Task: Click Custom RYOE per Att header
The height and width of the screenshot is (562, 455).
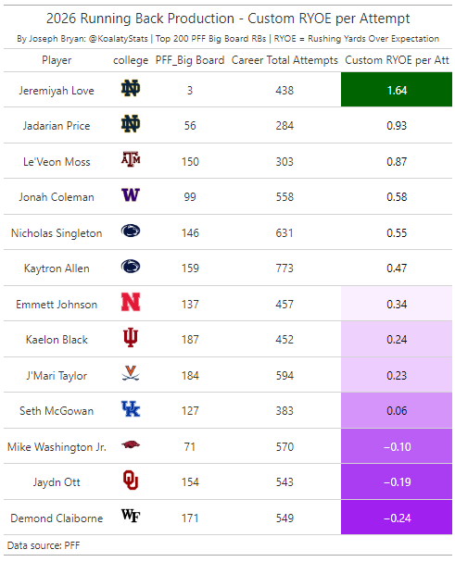Action: click(397, 60)
